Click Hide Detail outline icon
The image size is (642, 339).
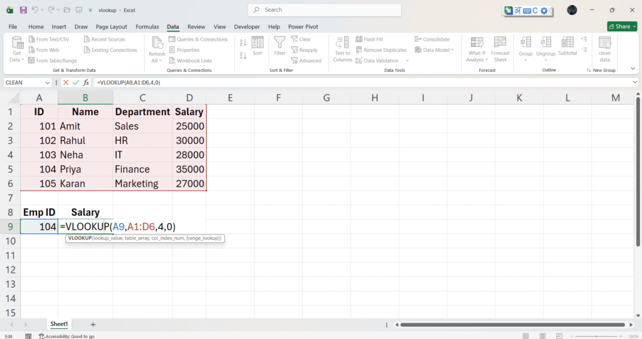[584, 50]
